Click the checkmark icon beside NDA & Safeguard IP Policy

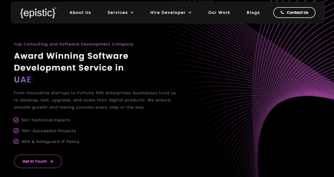(16, 142)
